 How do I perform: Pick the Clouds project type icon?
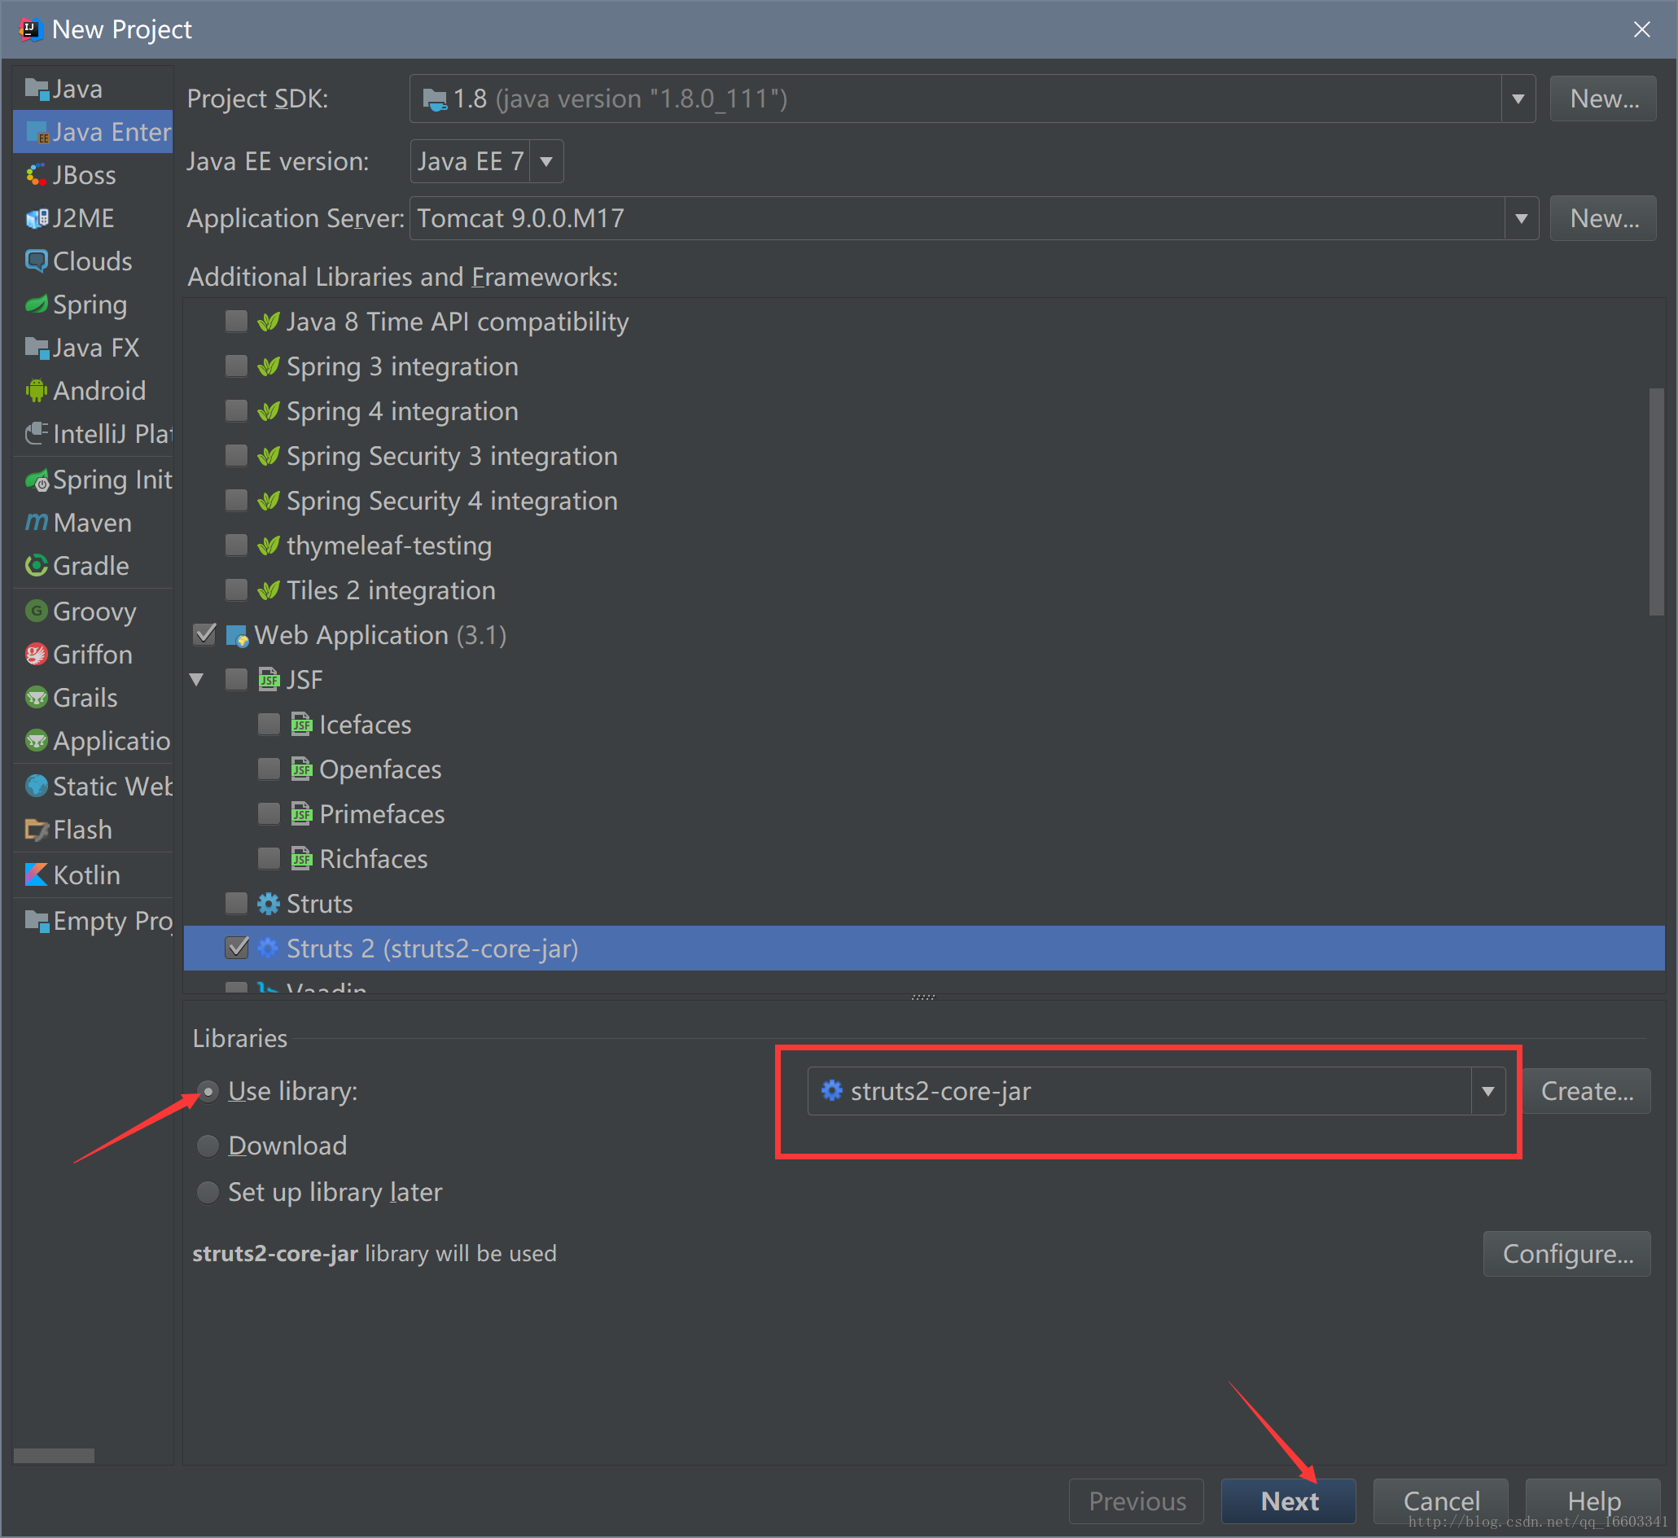pos(37,261)
